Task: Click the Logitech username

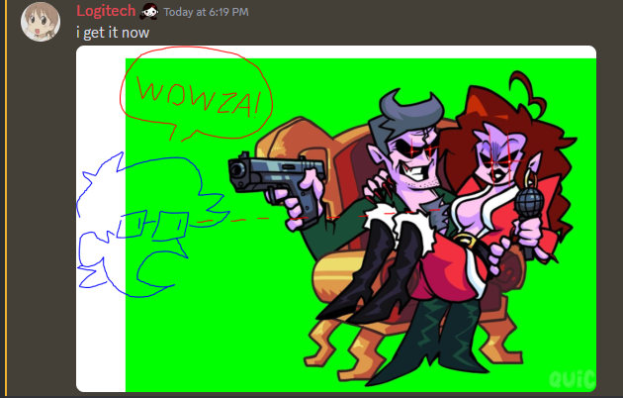Action: (106, 11)
